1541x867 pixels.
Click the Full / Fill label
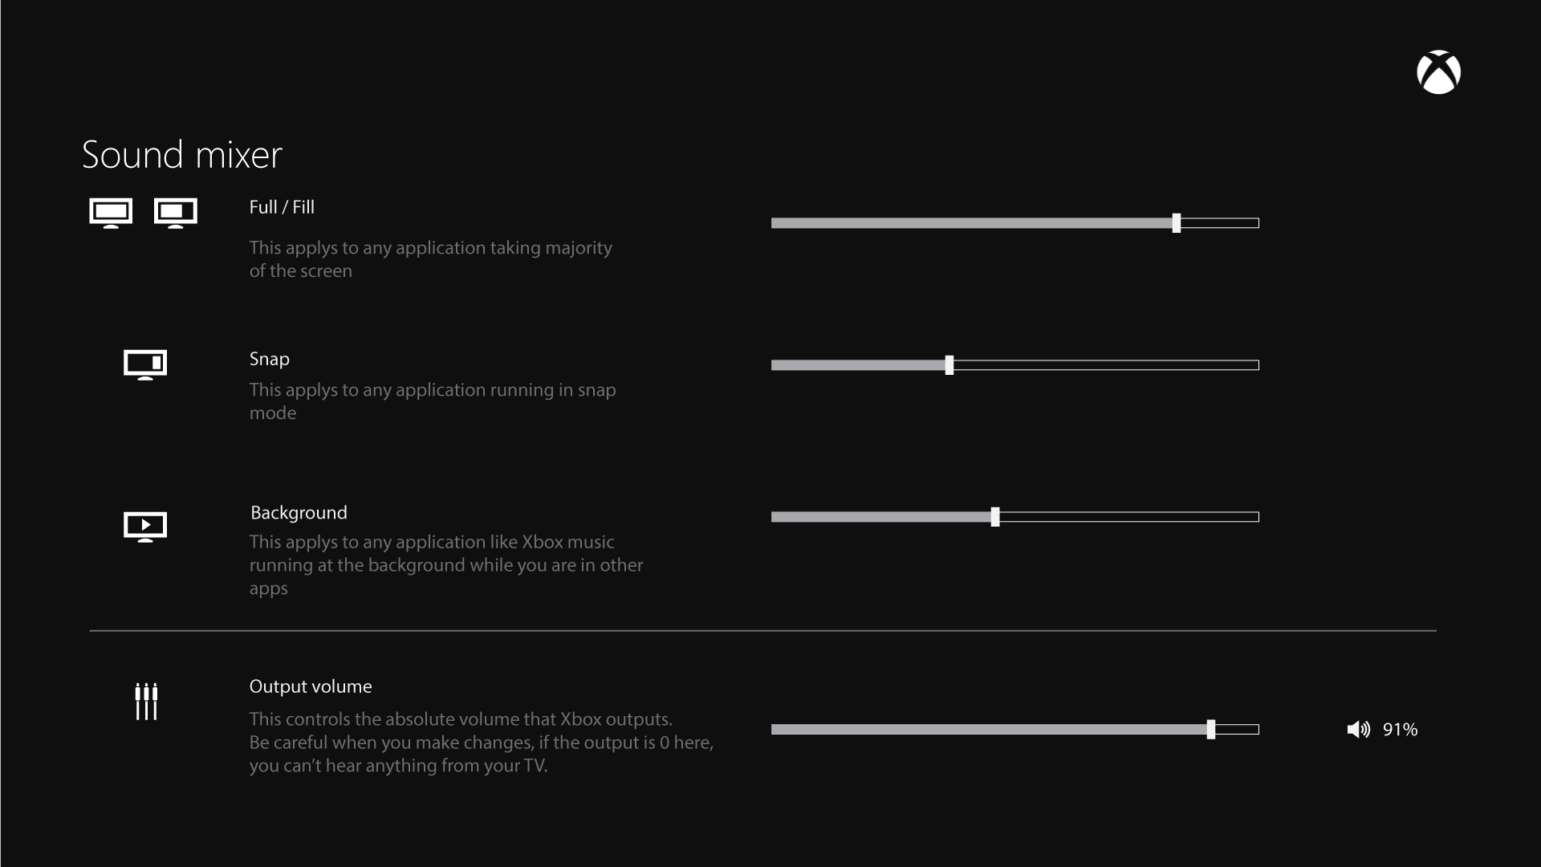[281, 207]
